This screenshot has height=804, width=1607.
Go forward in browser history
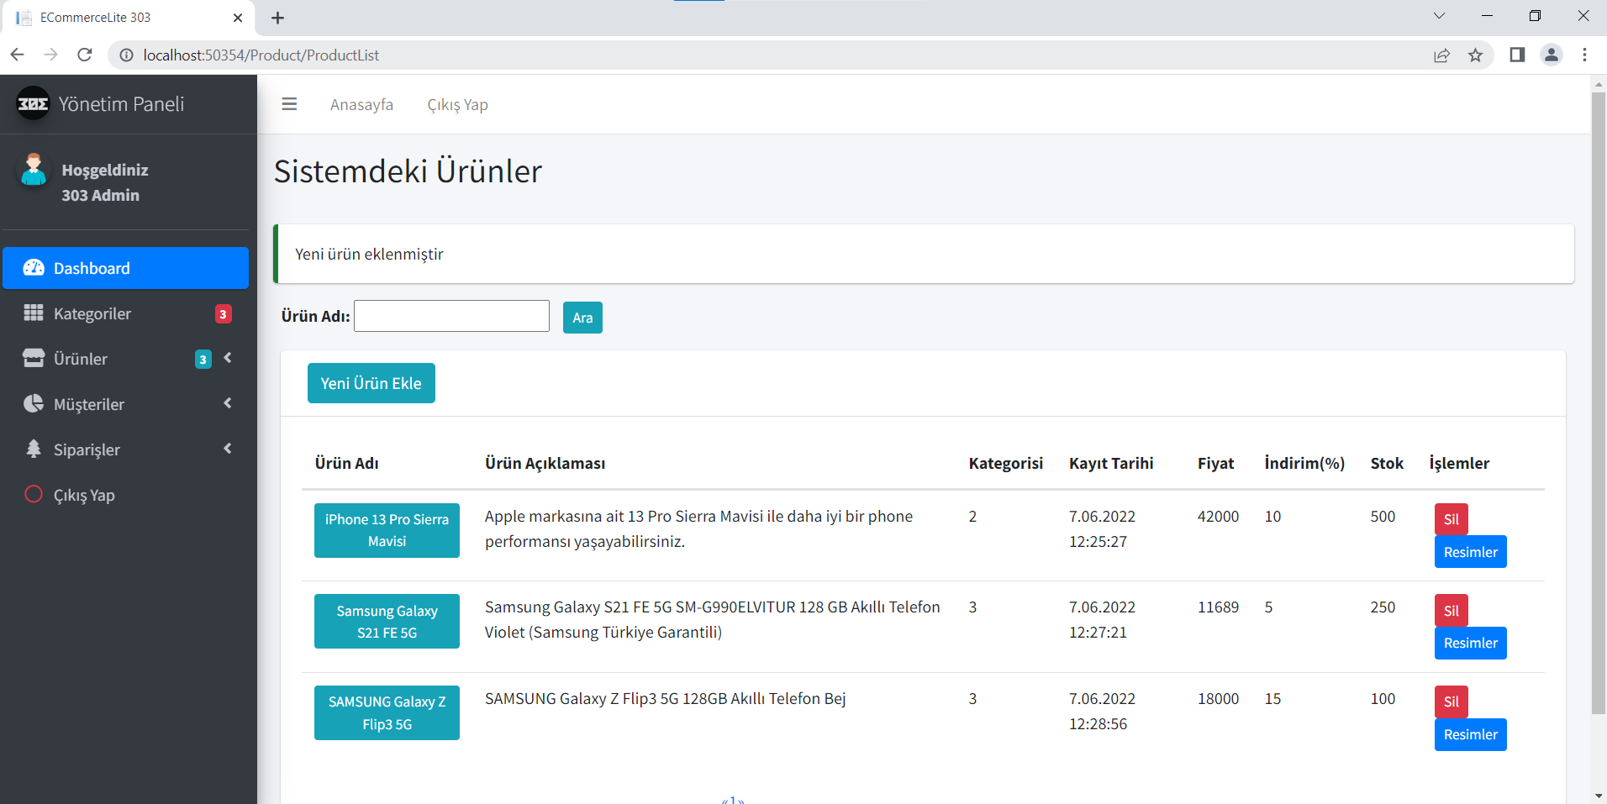pos(51,55)
